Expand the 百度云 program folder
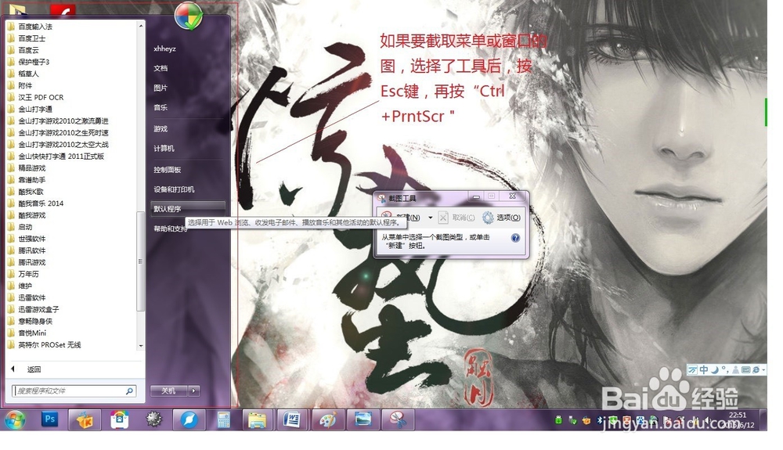The image size is (783, 450). pyautogui.click(x=28, y=50)
